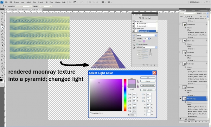The height and width of the screenshot is (127, 211).
Task: Open the light type Infinite dropdown
Action: [147, 35]
